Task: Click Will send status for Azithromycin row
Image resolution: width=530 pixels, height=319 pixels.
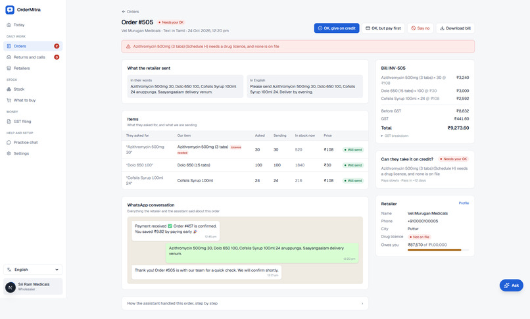Action: click(x=353, y=150)
